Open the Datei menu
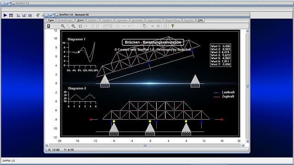 [51, 20]
